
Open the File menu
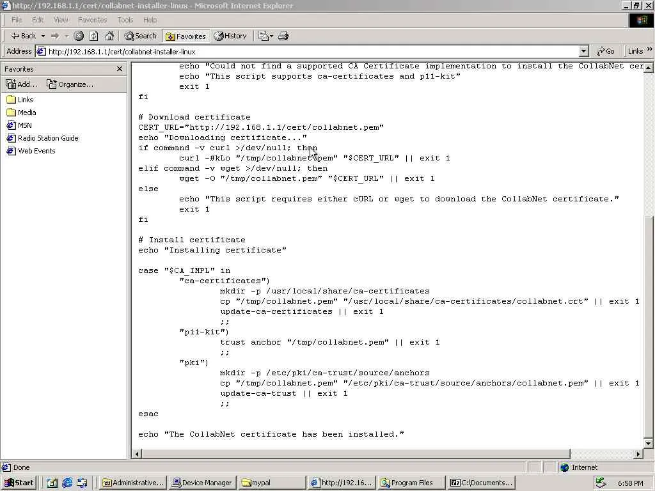click(17, 20)
